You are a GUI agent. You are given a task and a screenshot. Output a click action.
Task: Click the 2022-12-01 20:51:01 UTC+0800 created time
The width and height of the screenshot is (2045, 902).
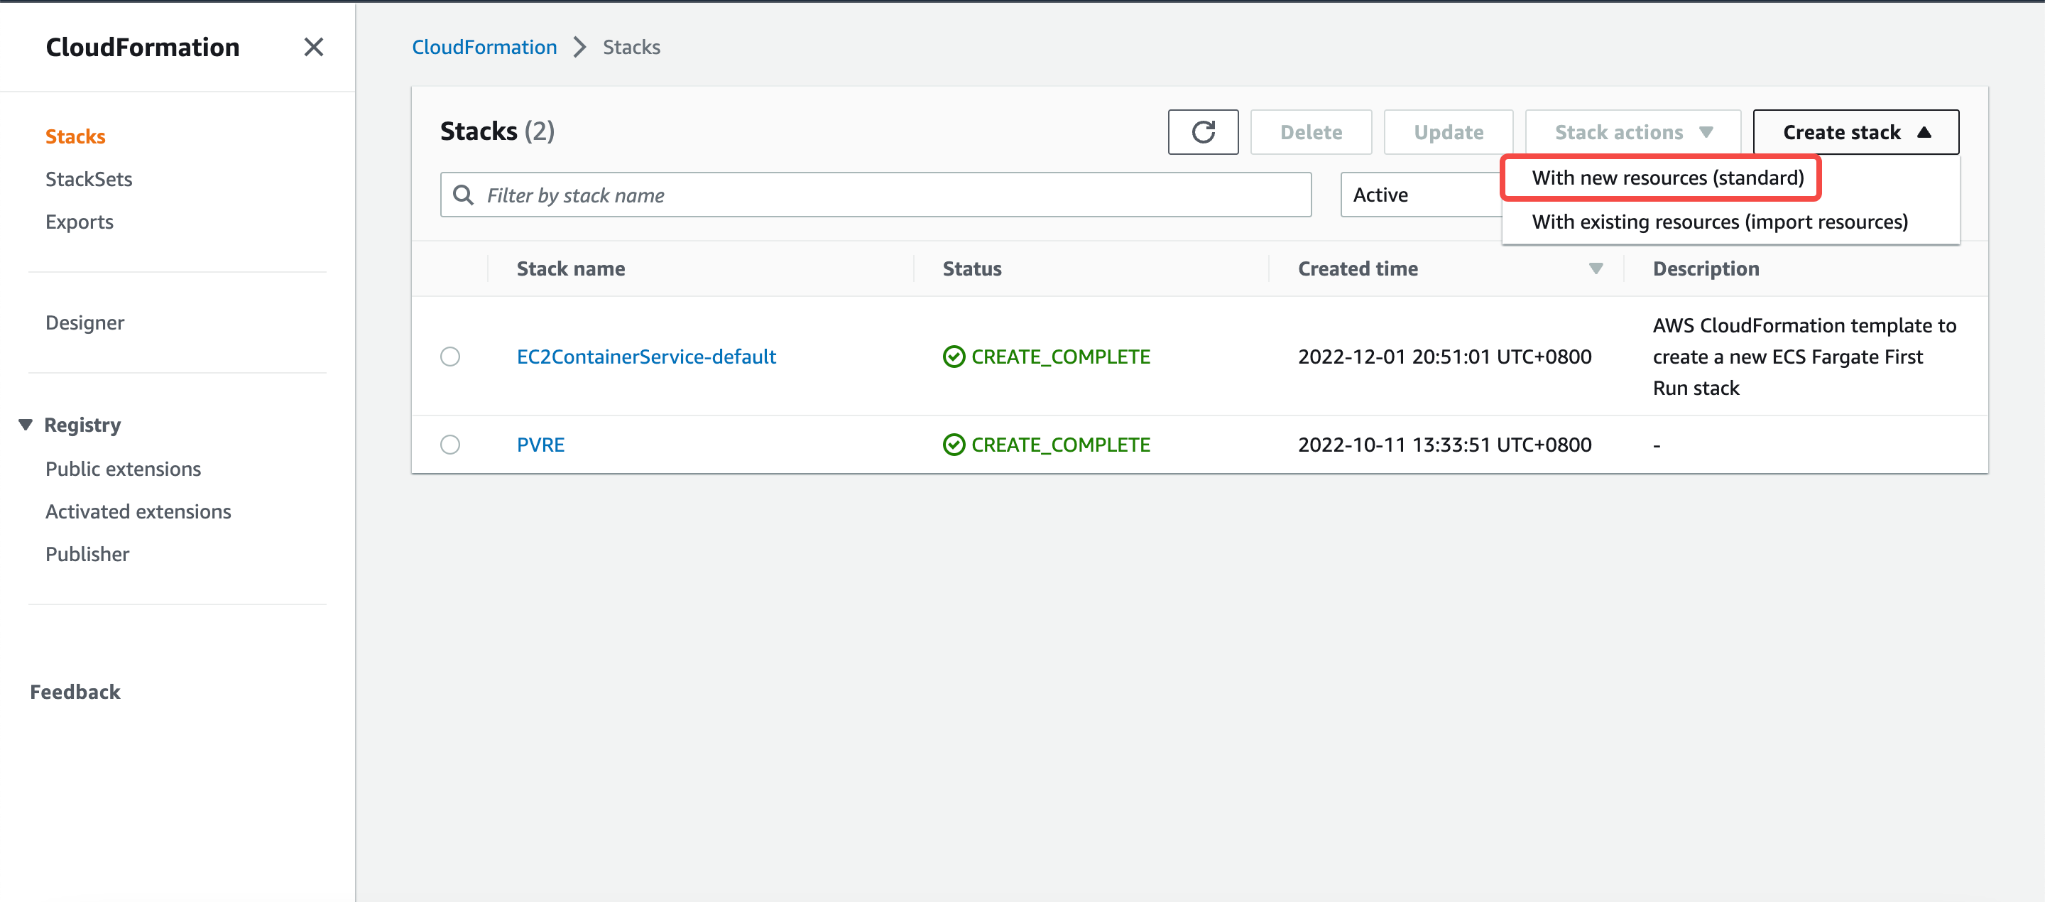(1445, 357)
